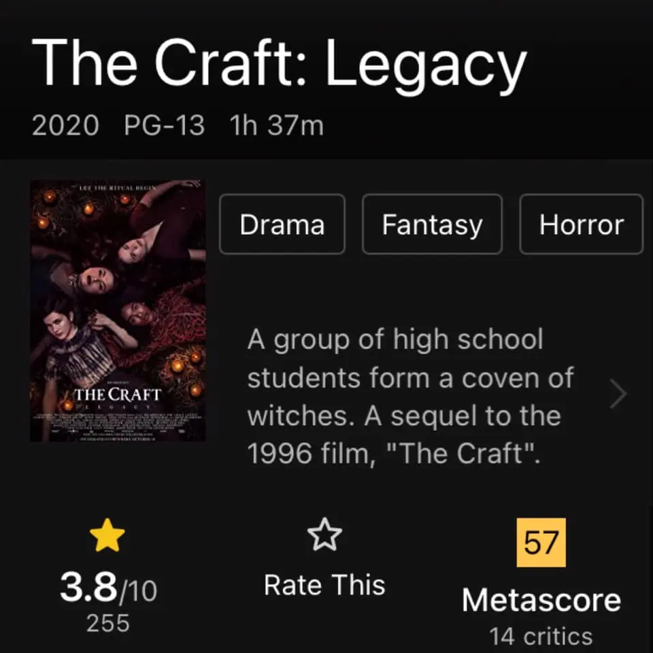Viewport: 653px width, 653px height.
Task: Click the Rate This label
Action: pyautogui.click(x=324, y=585)
